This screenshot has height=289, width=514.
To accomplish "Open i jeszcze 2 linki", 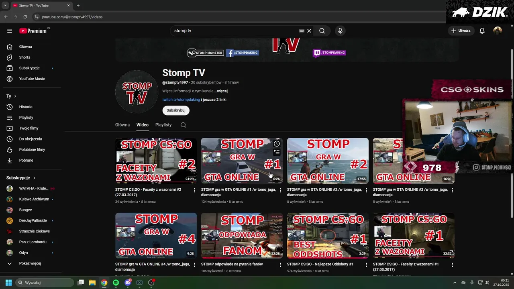I will coord(214,100).
